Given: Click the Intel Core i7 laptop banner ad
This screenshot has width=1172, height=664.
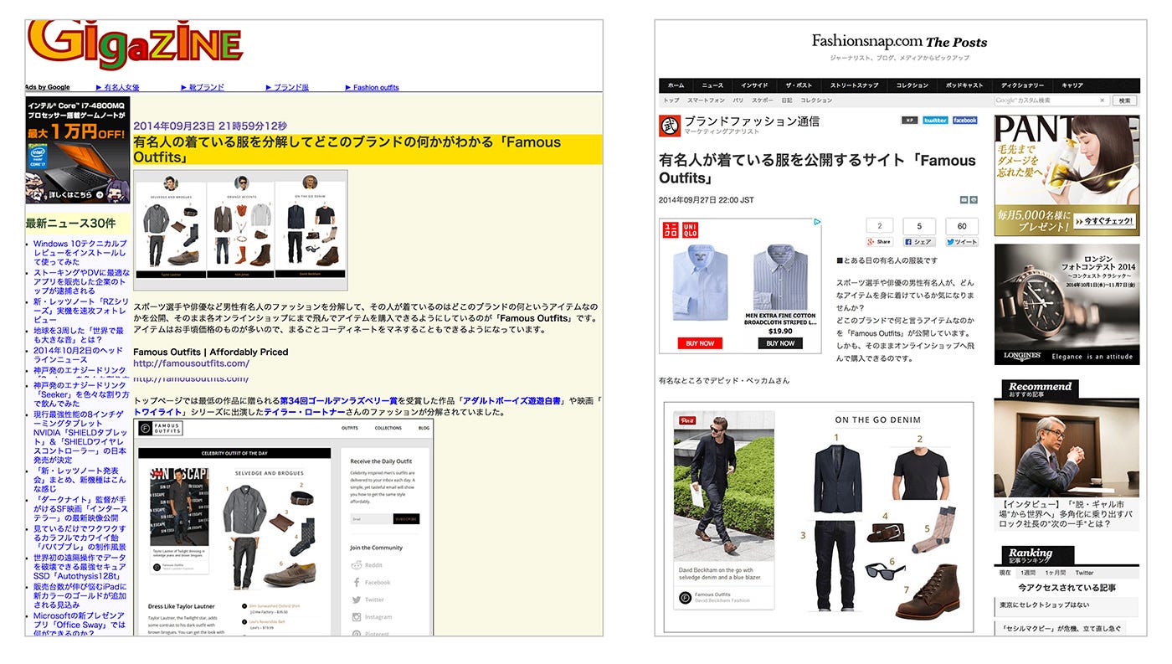Looking at the screenshot, I should pos(78,150).
